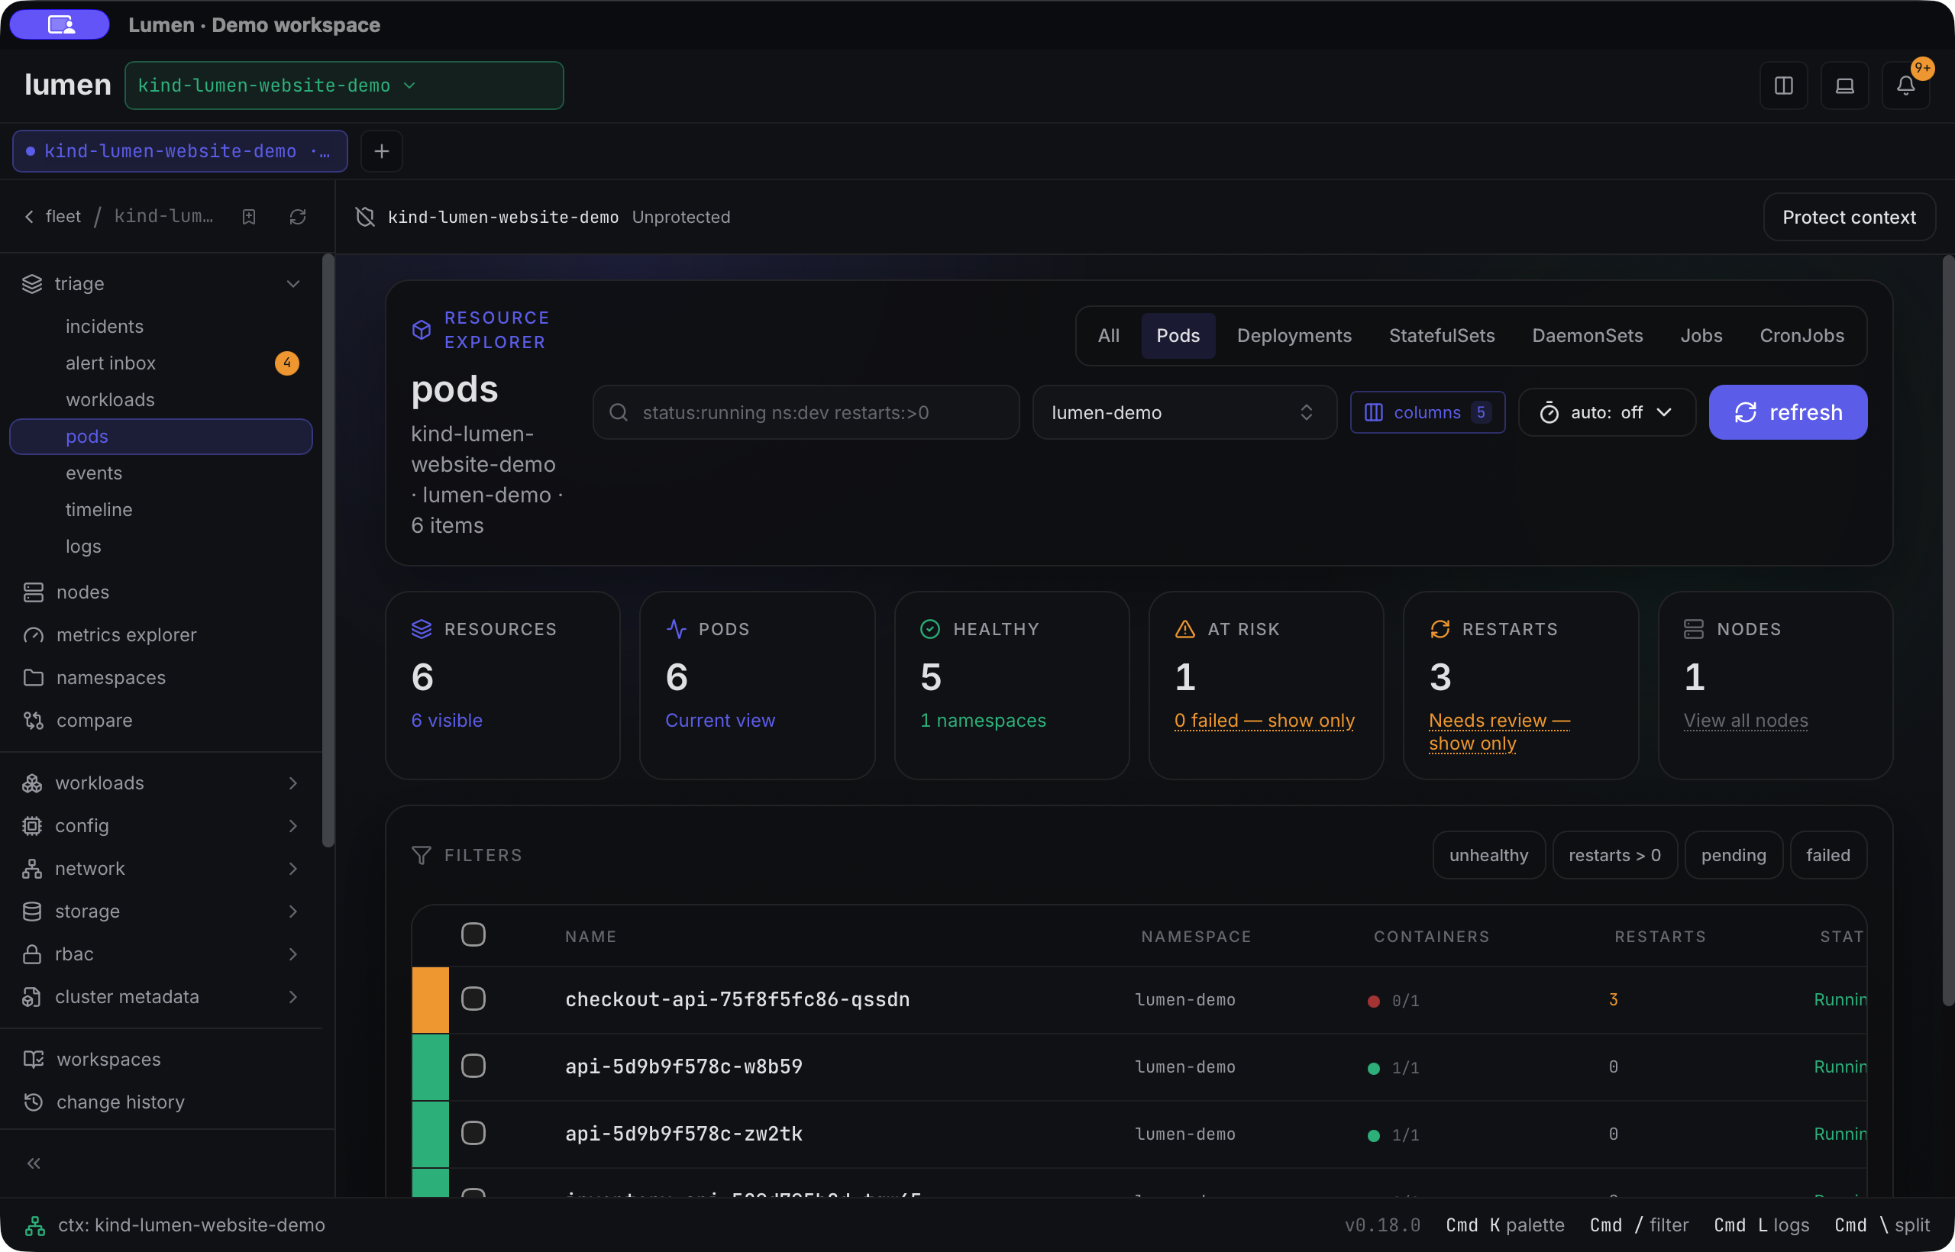Select checkbox for checkout-api-75f8f5fc86-qssdn
This screenshot has height=1252, width=1955.
click(473, 999)
